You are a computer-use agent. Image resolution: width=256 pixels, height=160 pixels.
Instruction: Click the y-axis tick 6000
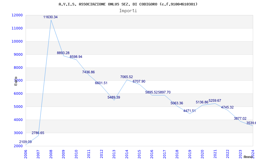click(x=18, y=94)
